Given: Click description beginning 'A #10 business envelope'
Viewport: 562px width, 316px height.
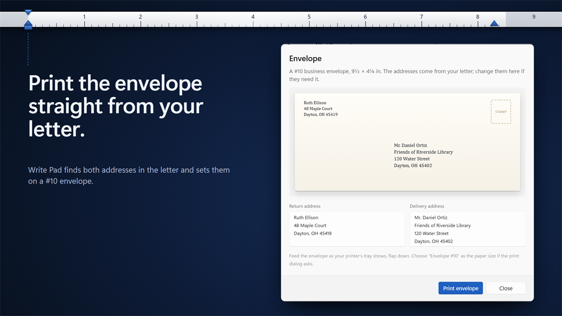Looking at the screenshot, I should 407,75.
